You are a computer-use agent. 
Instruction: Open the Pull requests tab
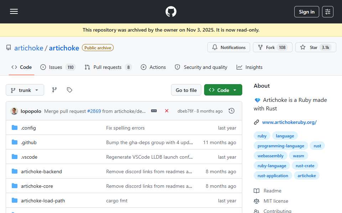coord(108,67)
